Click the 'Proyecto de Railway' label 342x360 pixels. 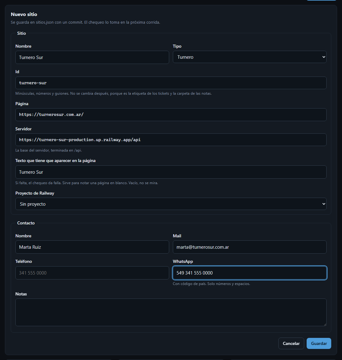[35, 193]
